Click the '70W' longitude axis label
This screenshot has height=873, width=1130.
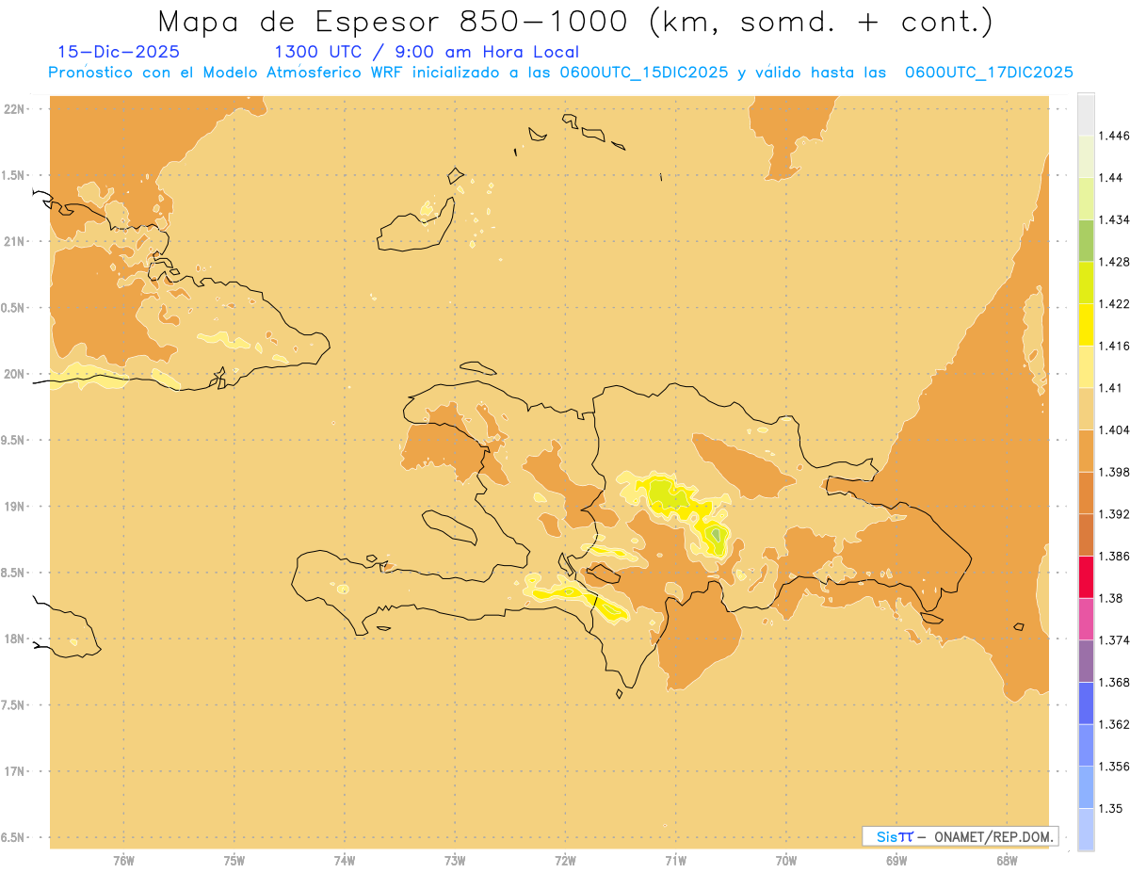786,861
